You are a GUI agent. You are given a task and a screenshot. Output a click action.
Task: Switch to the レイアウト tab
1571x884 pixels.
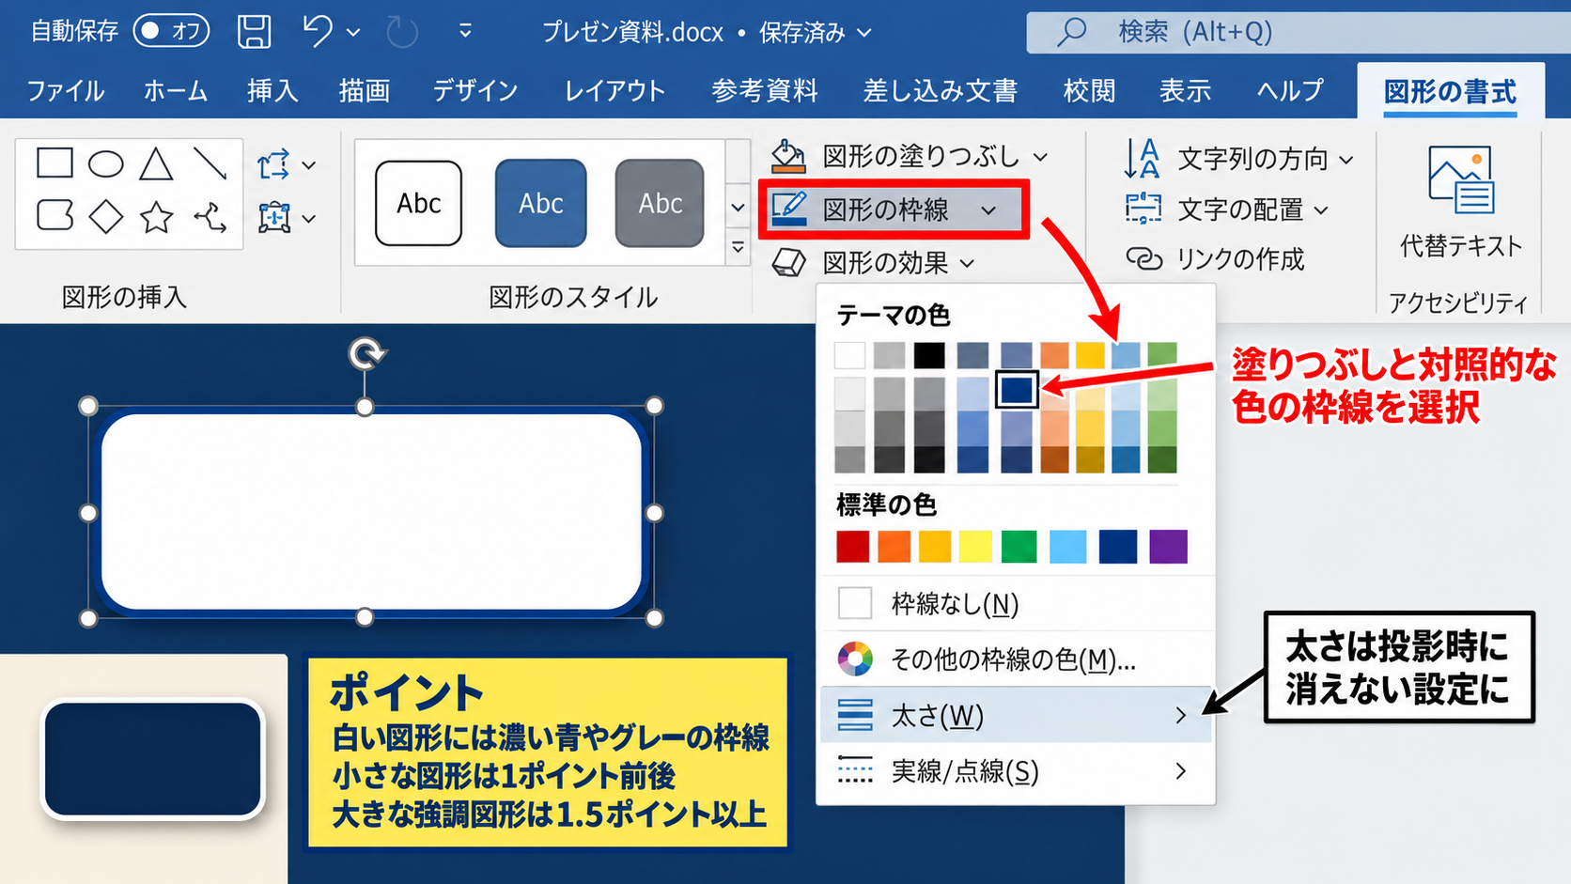[614, 91]
